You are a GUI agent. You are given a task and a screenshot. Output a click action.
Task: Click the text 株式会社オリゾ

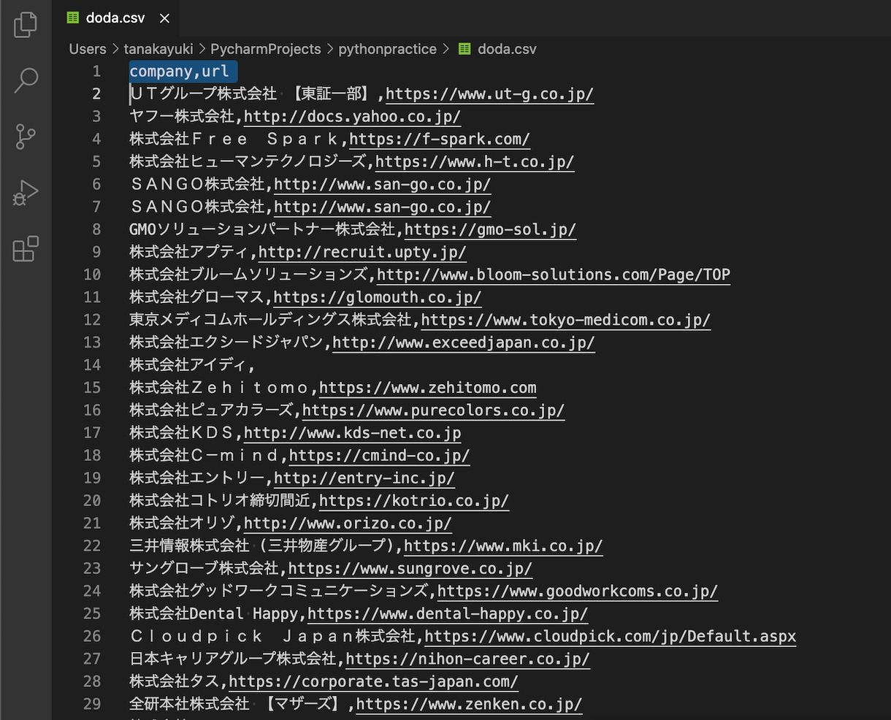coord(182,524)
